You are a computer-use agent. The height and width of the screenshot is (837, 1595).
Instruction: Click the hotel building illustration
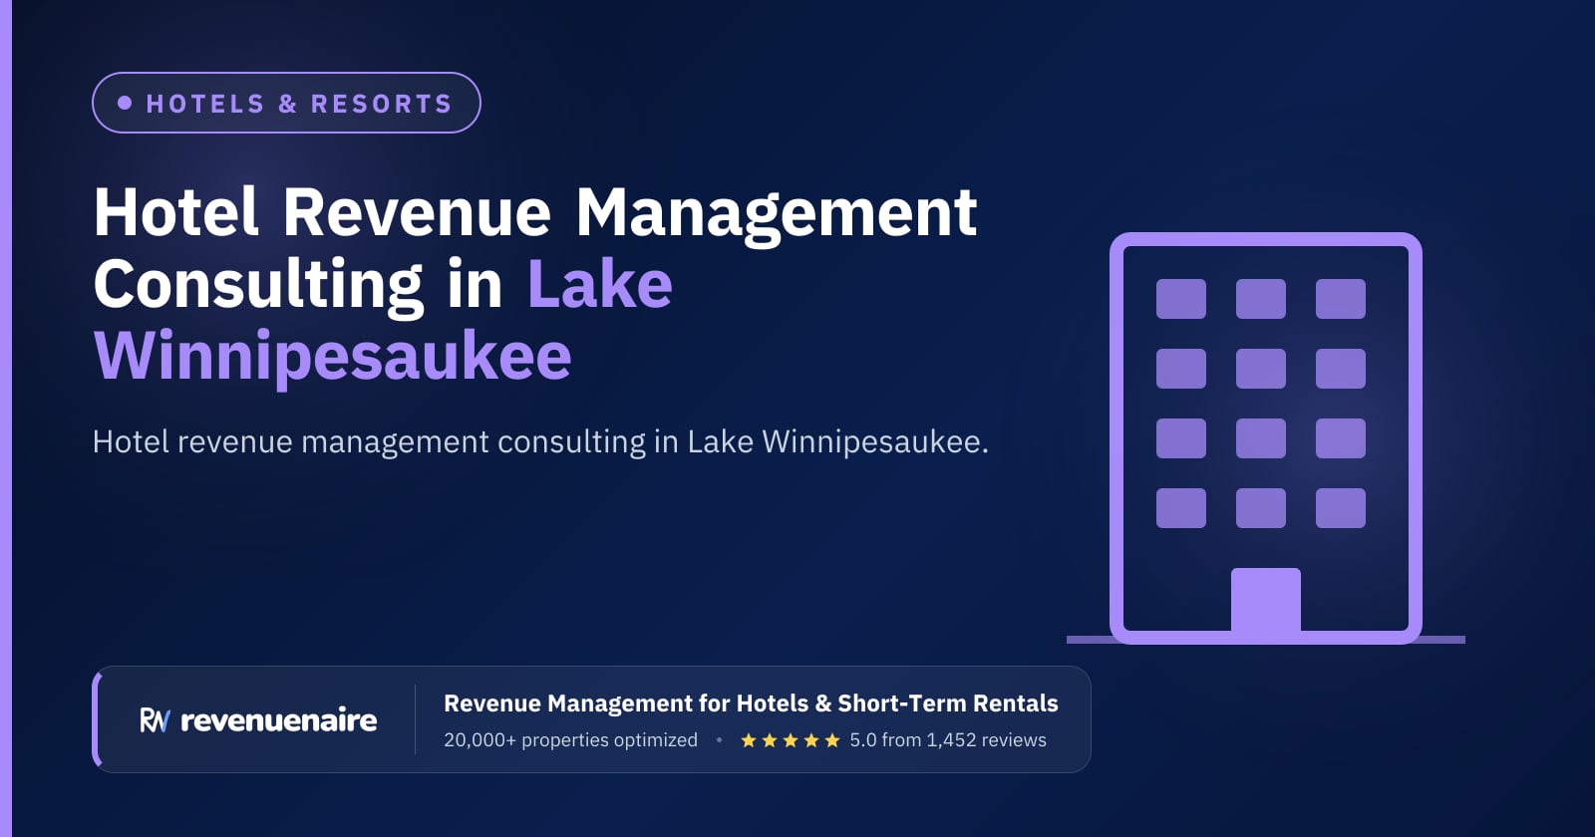pyautogui.click(x=1266, y=438)
